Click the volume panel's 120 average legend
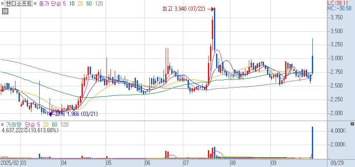 point(65,124)
